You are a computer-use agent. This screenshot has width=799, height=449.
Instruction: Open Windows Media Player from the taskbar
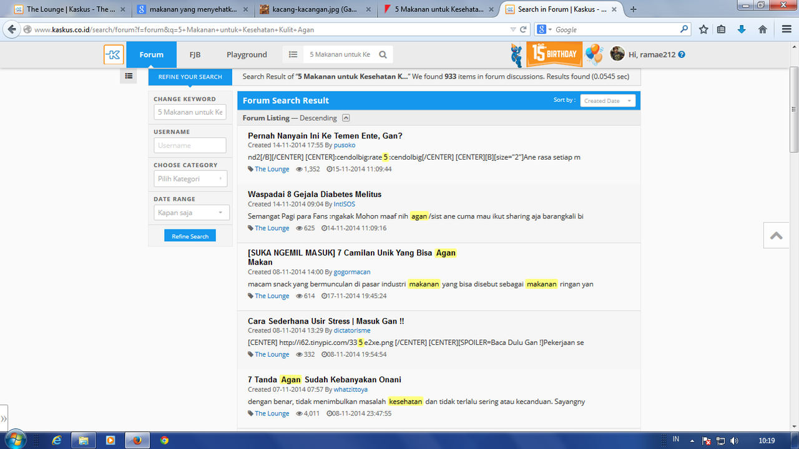pyautogui.click(x=110, y=440)
